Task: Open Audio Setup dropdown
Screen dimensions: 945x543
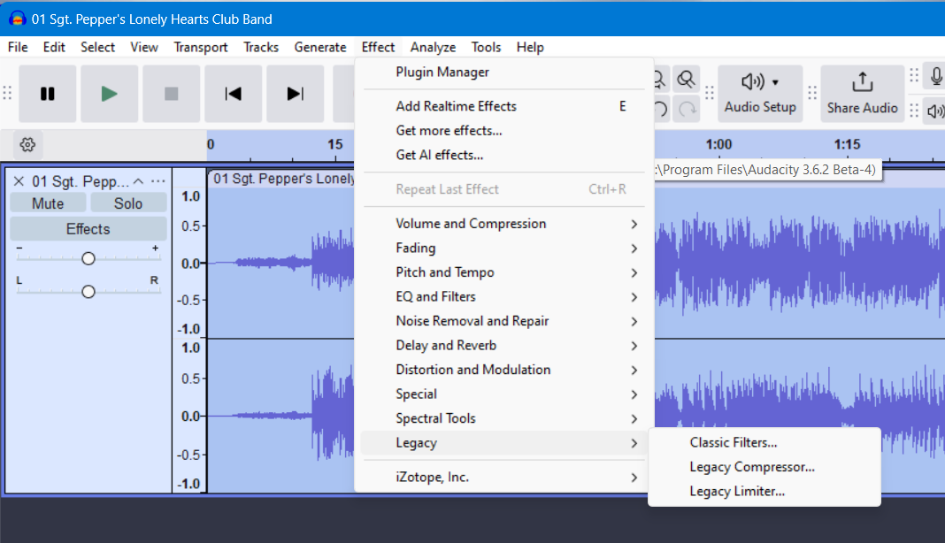Action: pyautogui.click(x=760, y=94)
